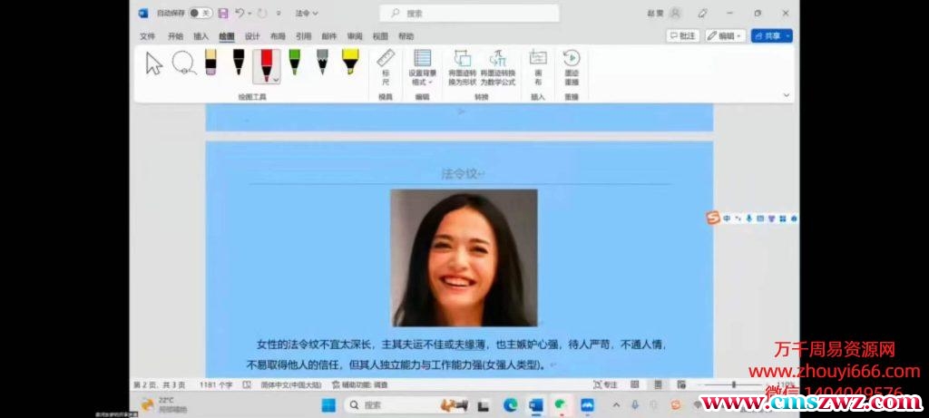This screenshot has width=929, height=418.
Task: Convert ink to math formula
Action: [x=497, y=68]
